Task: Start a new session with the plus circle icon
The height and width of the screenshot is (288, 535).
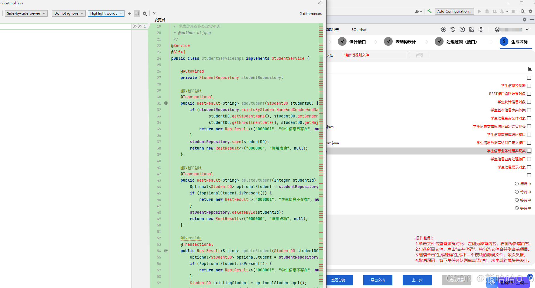Action: pos(444,29)
